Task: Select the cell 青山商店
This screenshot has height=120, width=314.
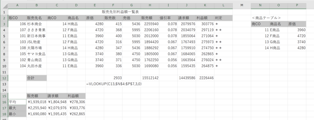Action: [x=37, y=60]
